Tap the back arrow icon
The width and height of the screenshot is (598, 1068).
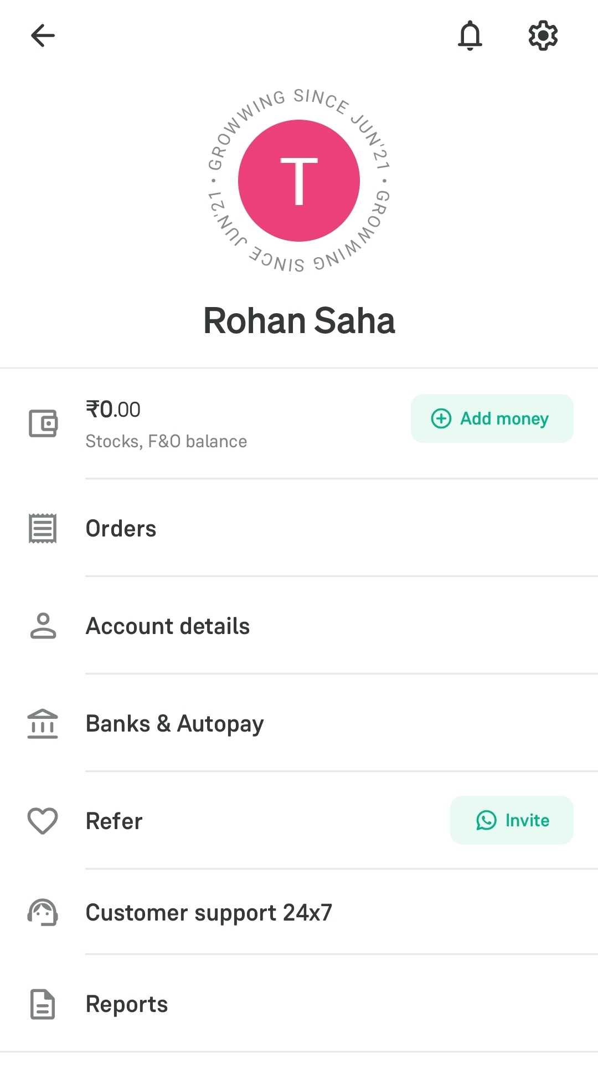tap(43, 36)
